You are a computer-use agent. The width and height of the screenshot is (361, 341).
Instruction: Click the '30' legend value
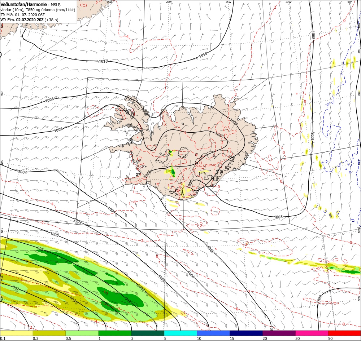[298, 338]
